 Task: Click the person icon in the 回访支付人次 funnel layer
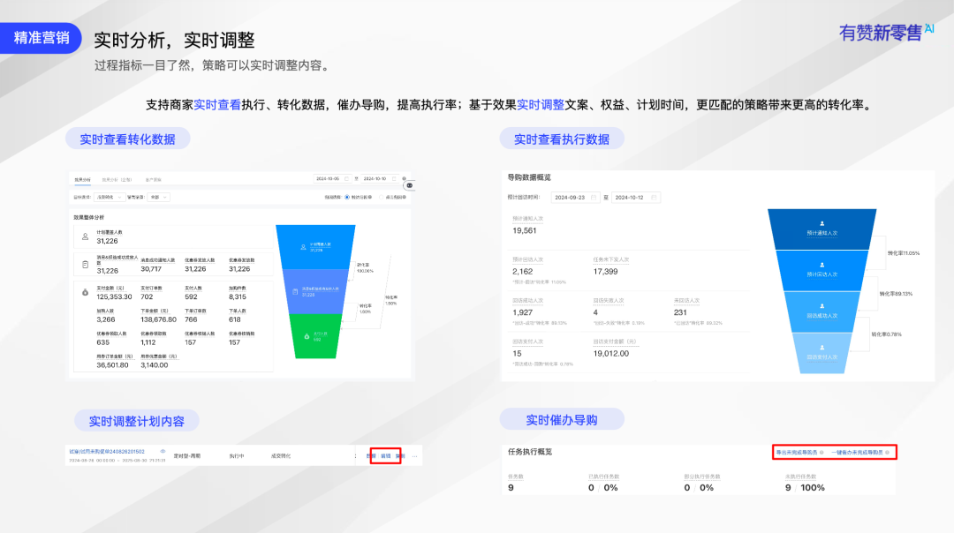(x=822, y=348)
